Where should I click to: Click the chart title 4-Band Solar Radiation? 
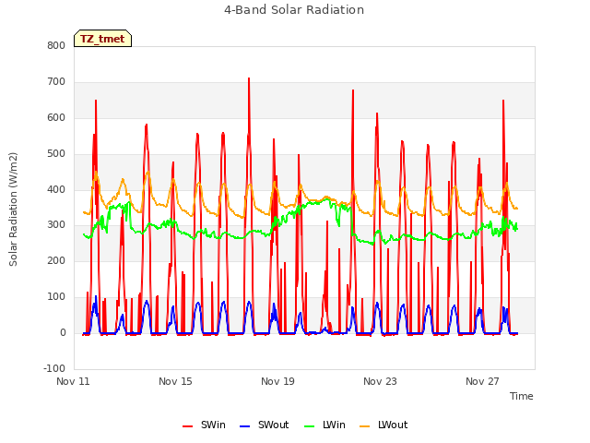coord(294,10)
